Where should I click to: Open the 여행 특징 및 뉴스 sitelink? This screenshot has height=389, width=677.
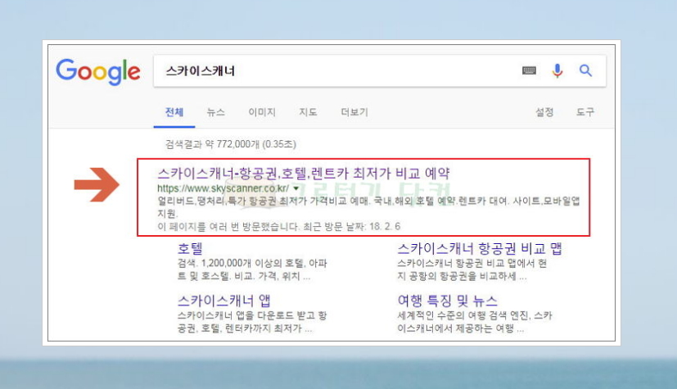(x=447, y=300)
